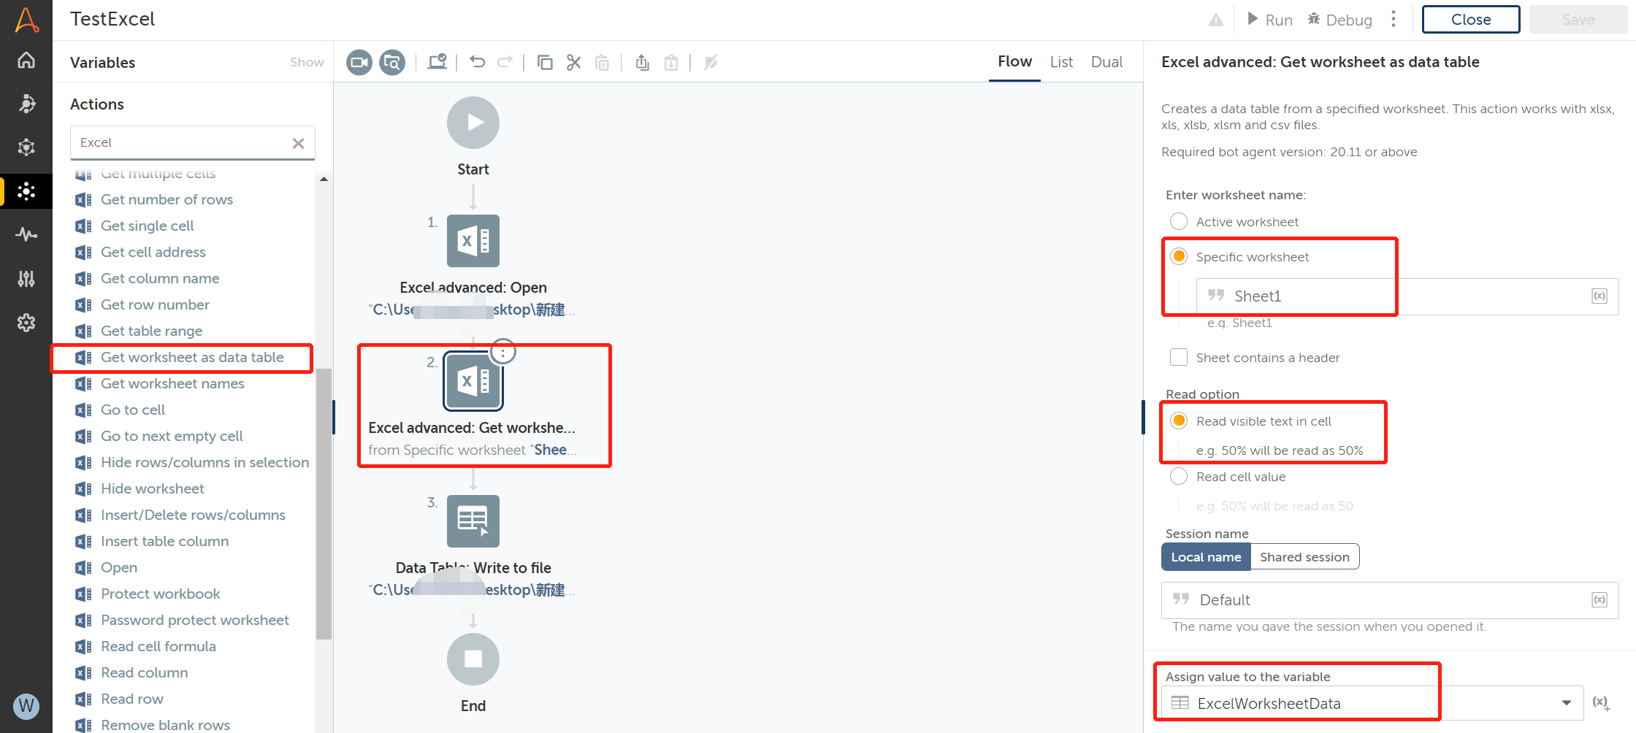The image size is (1636, 733).
Task: Open the ExcelWorksheetData variable dropdown
Action: [1565, 702]
